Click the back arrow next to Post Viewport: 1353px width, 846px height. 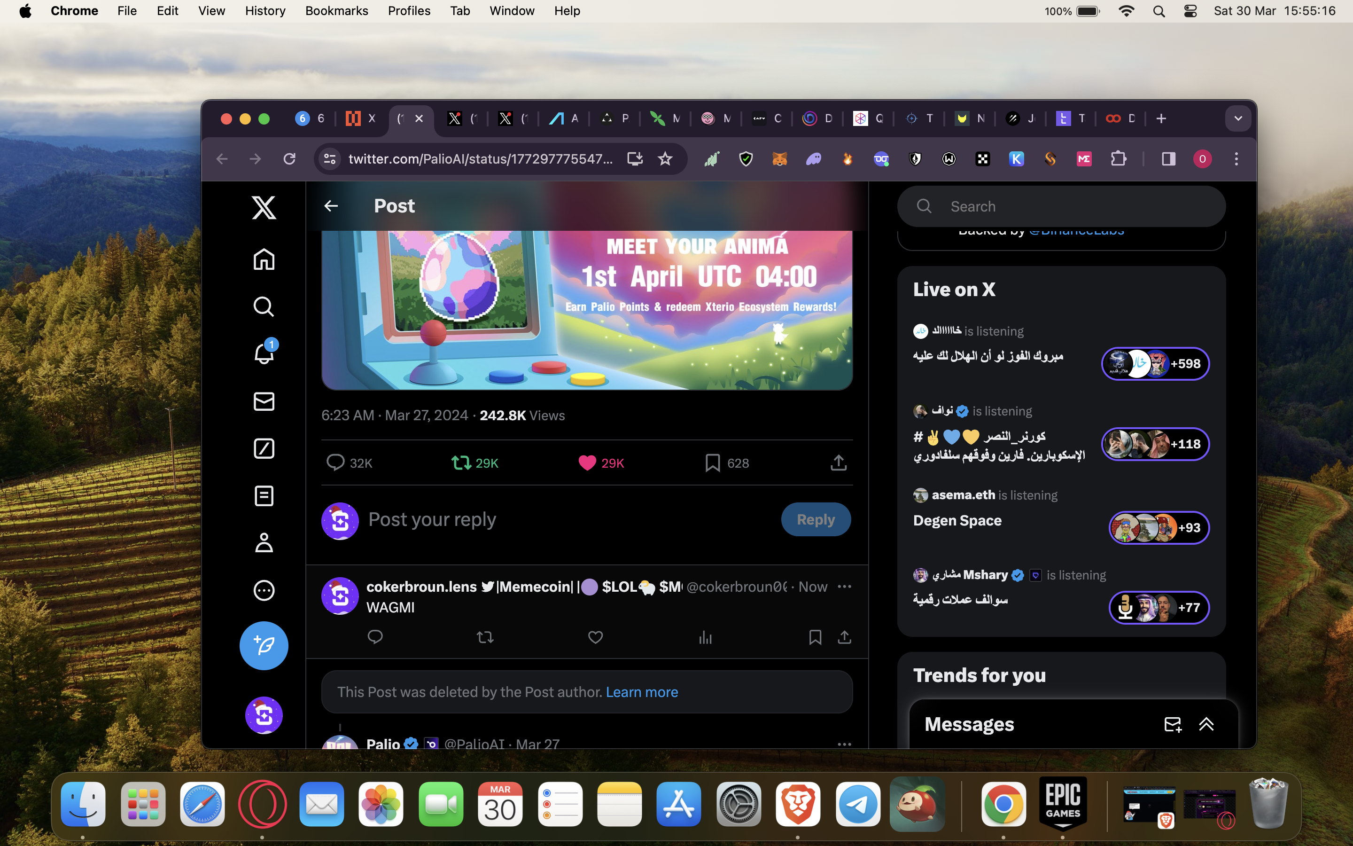click(x=331, y=206)
